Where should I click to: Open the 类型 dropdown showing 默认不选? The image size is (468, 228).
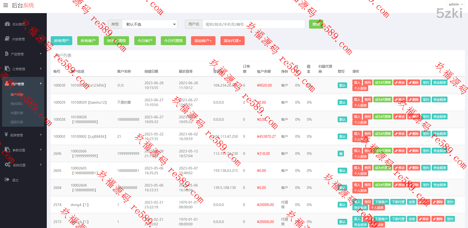[150, 24]
